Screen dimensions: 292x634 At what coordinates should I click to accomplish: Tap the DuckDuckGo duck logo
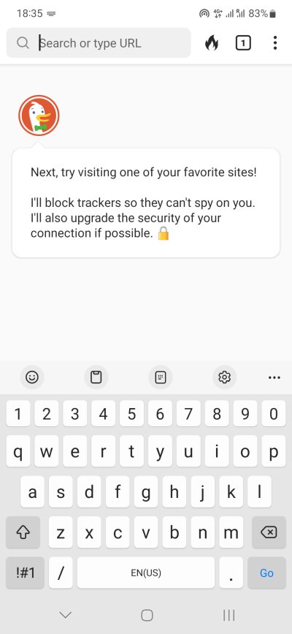[39, 116]
